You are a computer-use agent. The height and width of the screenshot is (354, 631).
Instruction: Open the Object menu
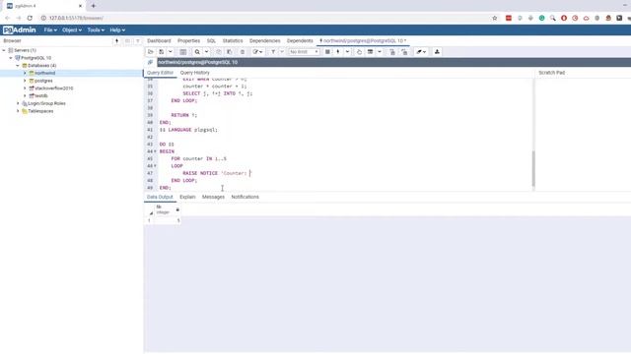tap(72, 30)
